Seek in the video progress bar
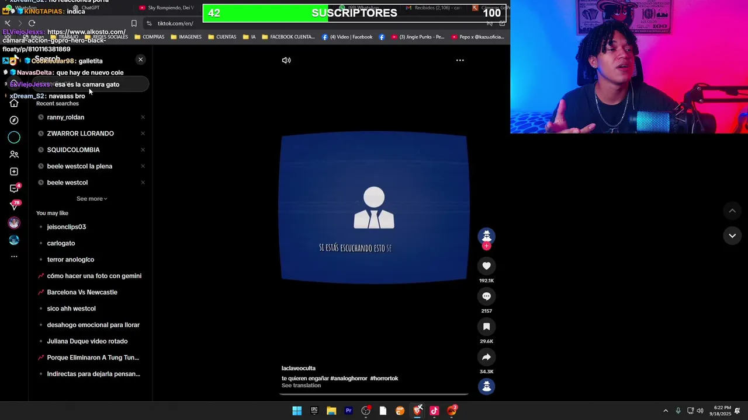 tap(374, 394)
